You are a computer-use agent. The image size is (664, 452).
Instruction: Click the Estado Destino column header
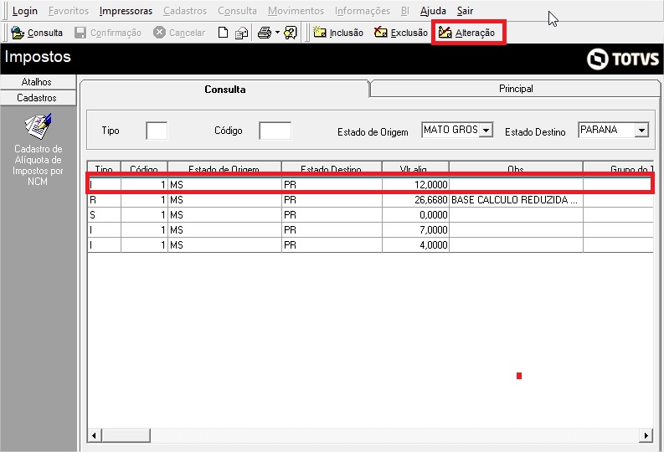click(331, 167)
